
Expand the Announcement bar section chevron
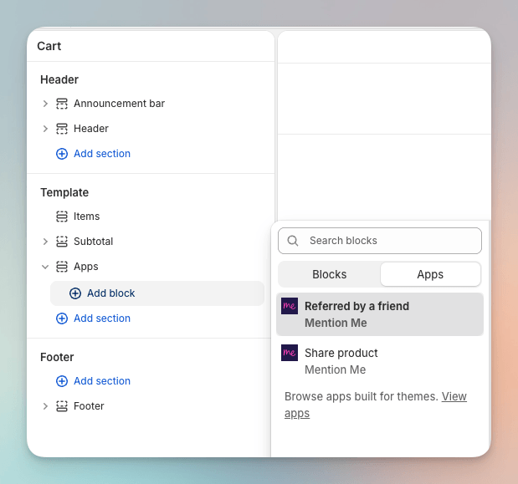click(45, 104)
